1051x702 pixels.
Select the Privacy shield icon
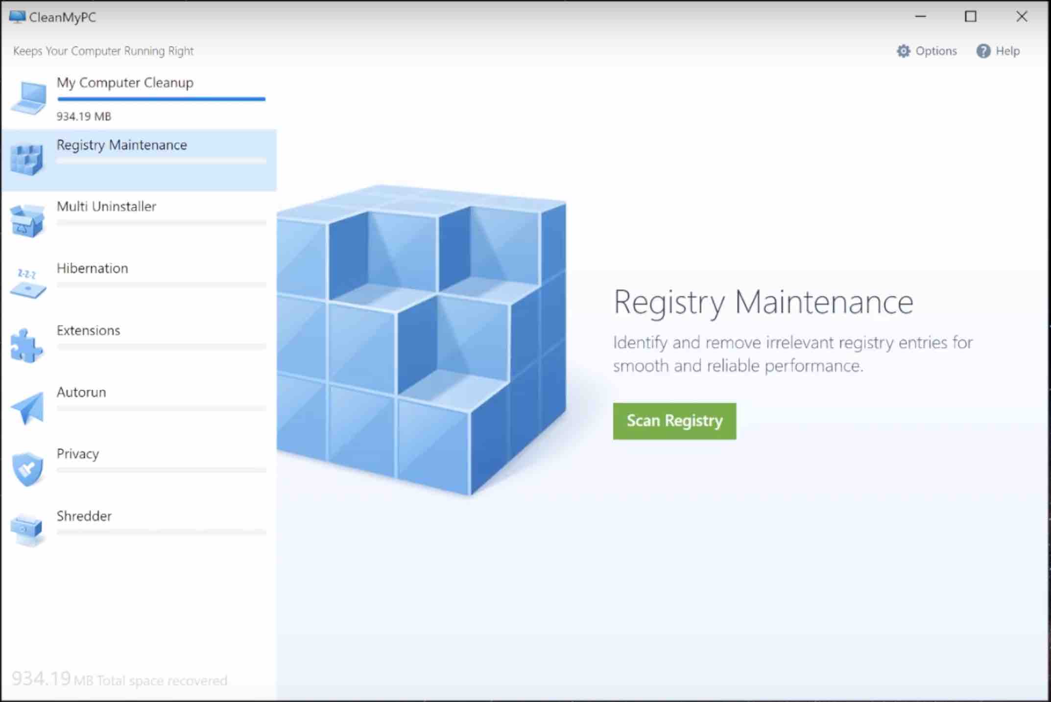(x=26, y=468)
